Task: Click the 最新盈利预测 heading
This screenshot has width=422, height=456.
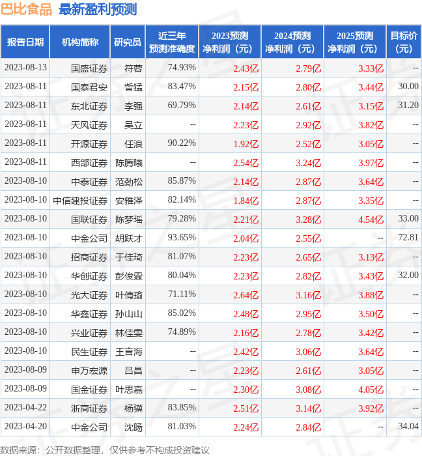Action: click(98, 9)
